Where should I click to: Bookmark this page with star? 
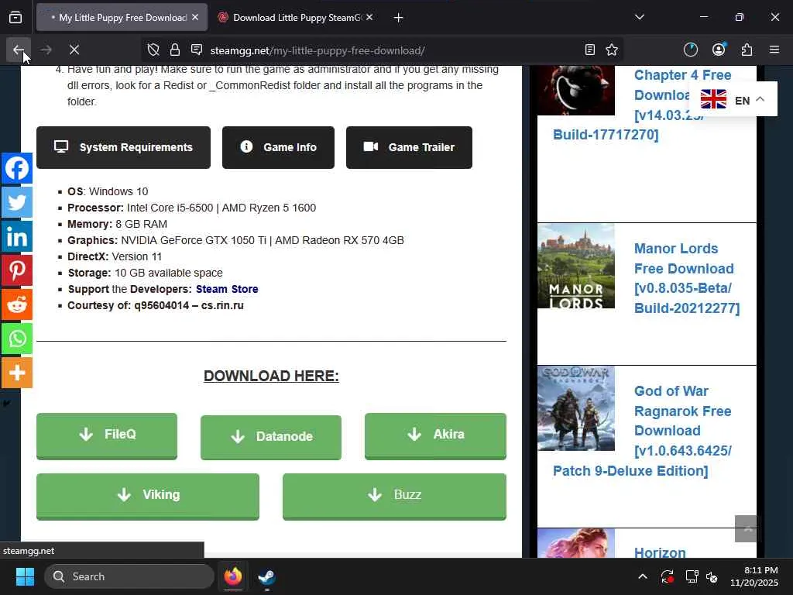click(x=612, y=50)
